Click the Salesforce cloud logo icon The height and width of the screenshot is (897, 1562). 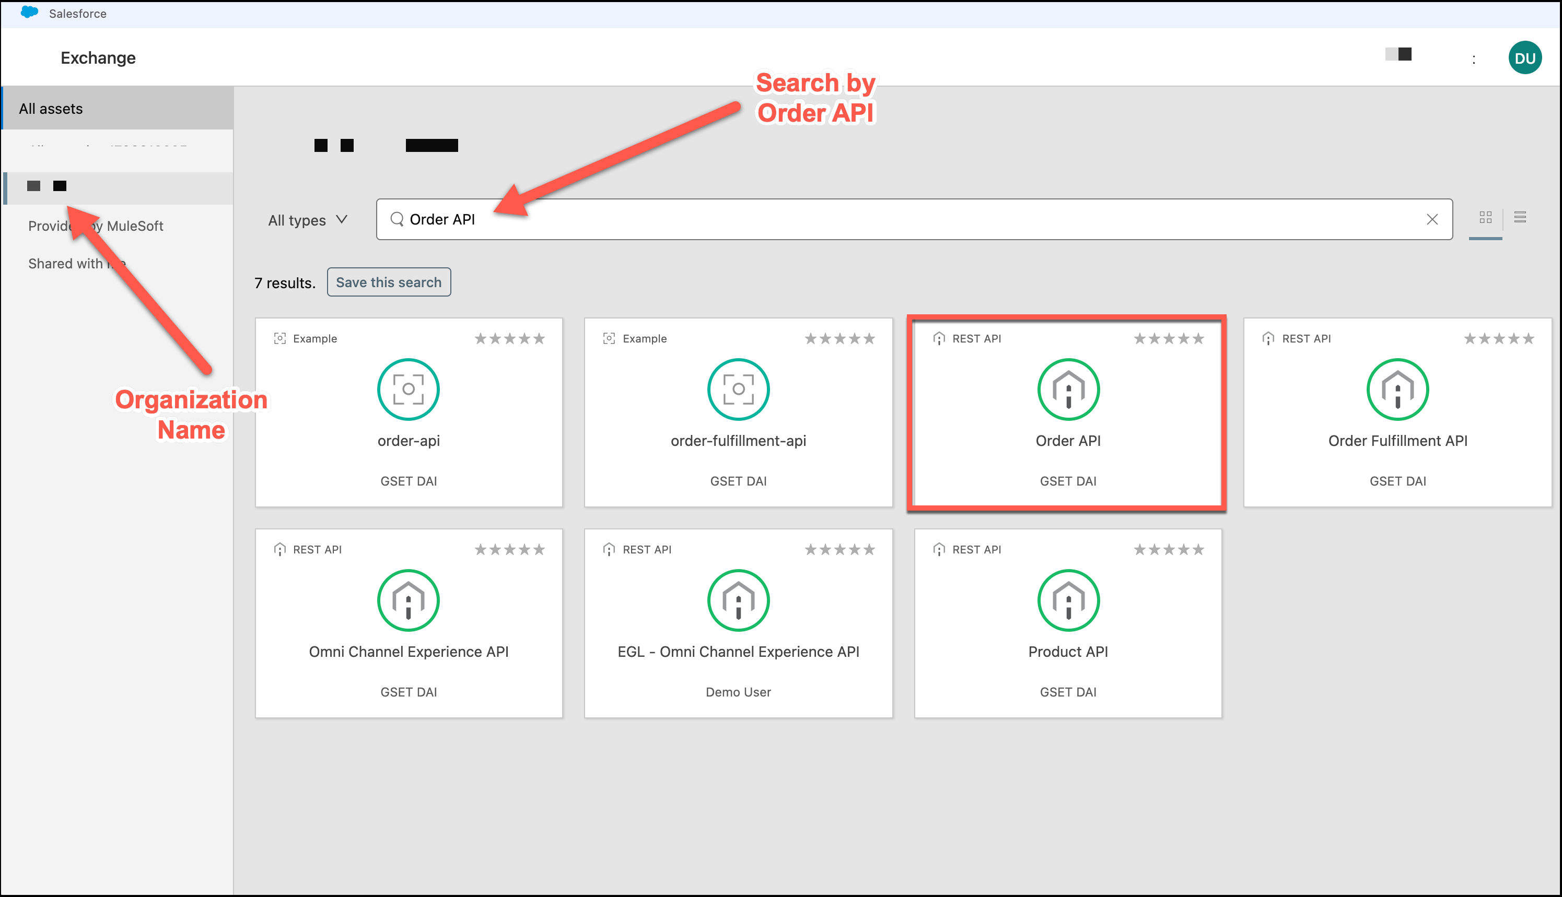[x=29, y=13]
